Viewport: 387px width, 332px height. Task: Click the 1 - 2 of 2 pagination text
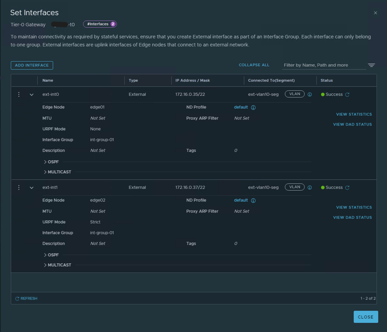(368, 298)
